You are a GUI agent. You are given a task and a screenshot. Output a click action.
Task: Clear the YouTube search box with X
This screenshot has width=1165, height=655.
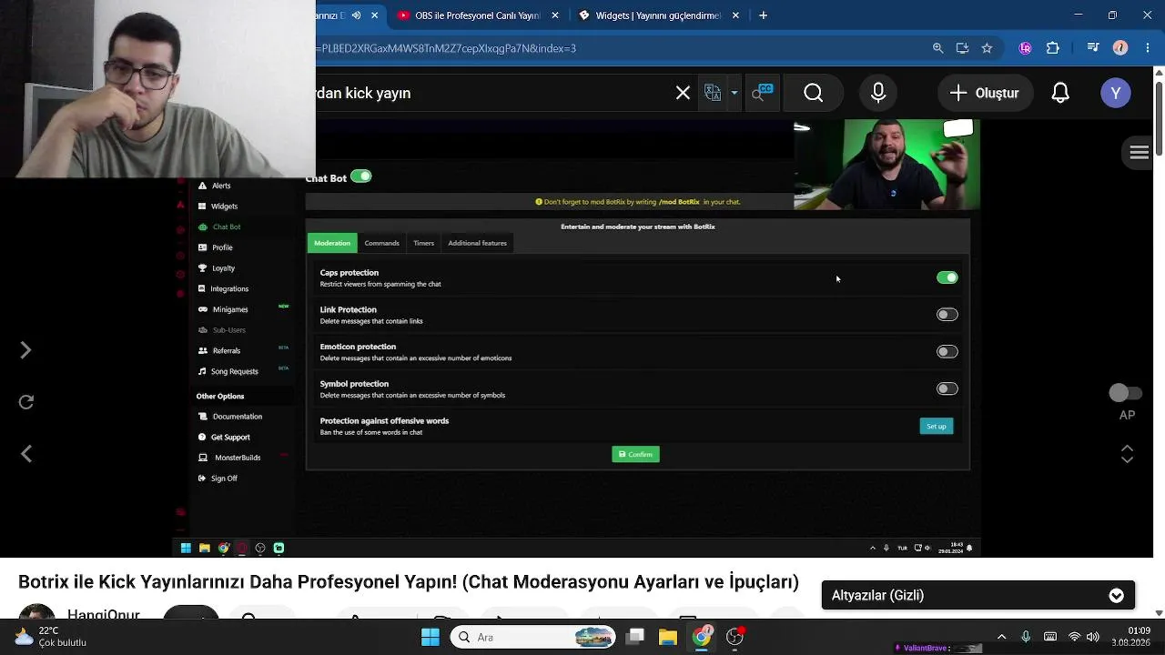[x=683, y=93]
